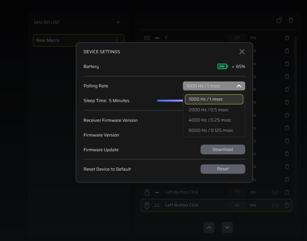Select 1000 Hz / 1 msec polling rate
This screenshot has height=241, width=307.
[214, 99]
